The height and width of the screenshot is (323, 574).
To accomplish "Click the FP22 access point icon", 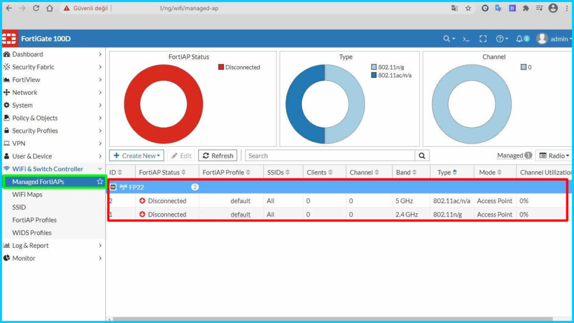I will point(123,187).
